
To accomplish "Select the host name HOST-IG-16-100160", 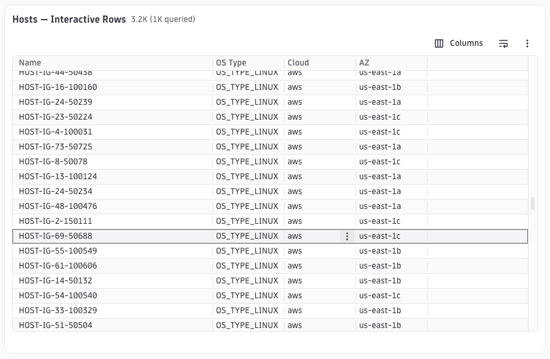I will pyautogui.click(x=58, y=87).
